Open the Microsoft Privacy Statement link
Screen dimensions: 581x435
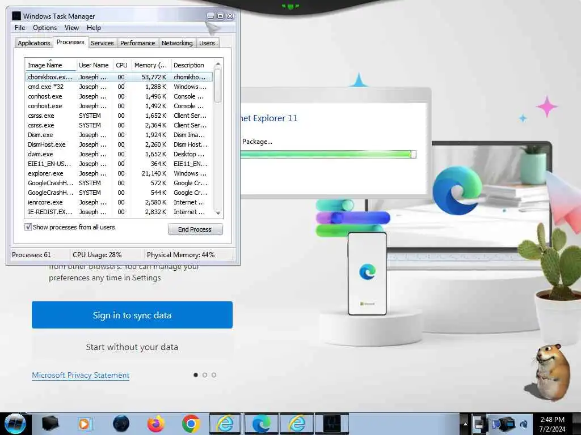[x=81, y=375]
